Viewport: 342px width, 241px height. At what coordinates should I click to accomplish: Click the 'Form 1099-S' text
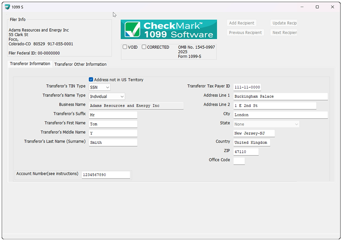pyautogui.click(x=189, y=56)
